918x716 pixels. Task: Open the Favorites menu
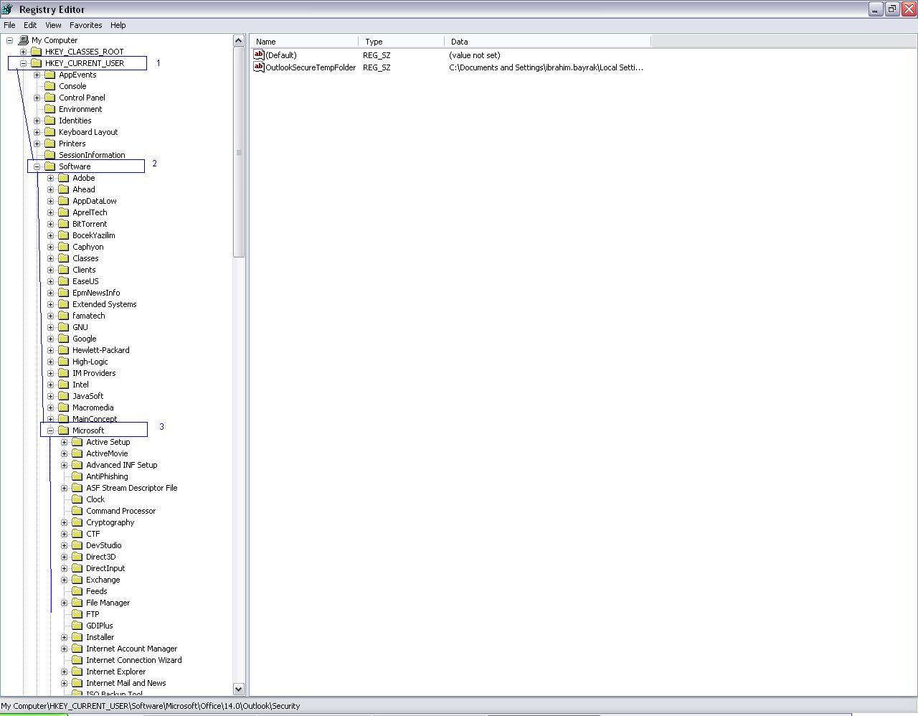pos(85,25)
